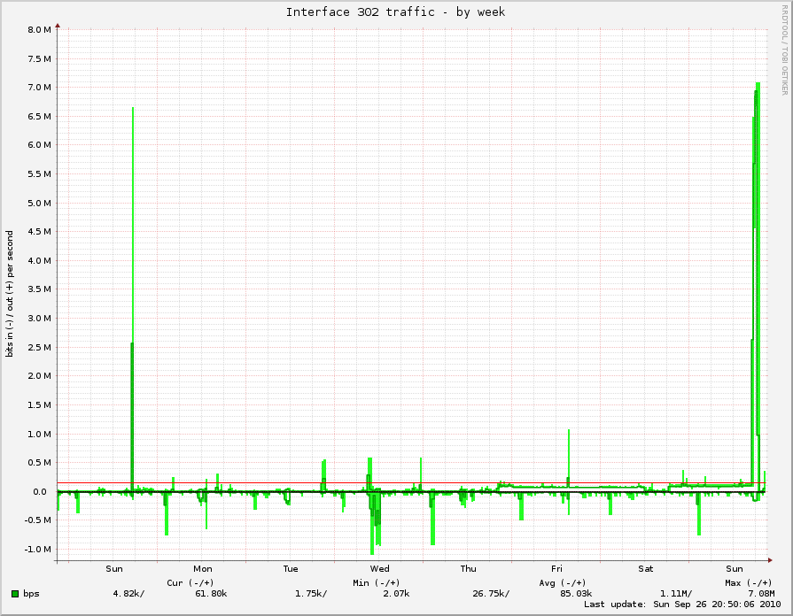Click the 'Tue' x-axis label
The image size is (793, 616).
[291, 568]
